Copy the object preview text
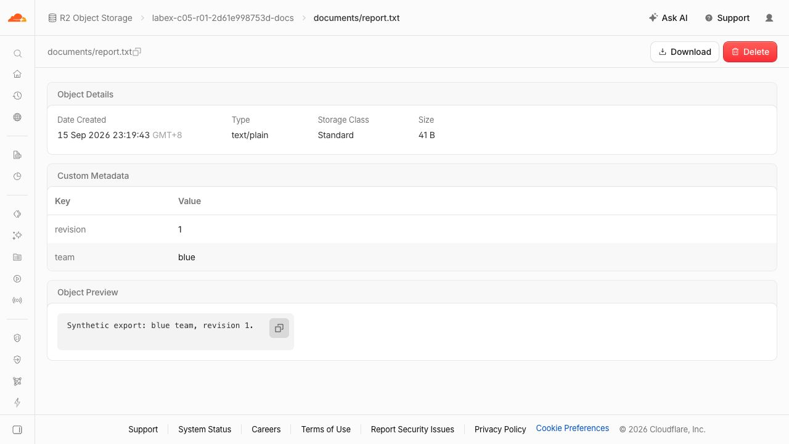The height and width of the screenshot is (444, 789). 279,328
